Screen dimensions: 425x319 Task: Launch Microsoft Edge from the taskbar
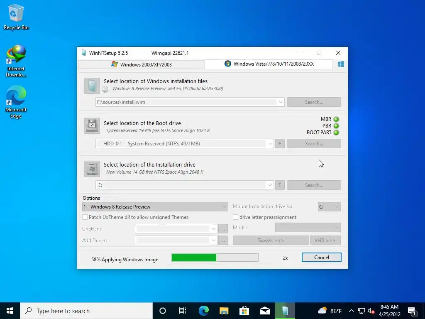click(x=203, y=311)
